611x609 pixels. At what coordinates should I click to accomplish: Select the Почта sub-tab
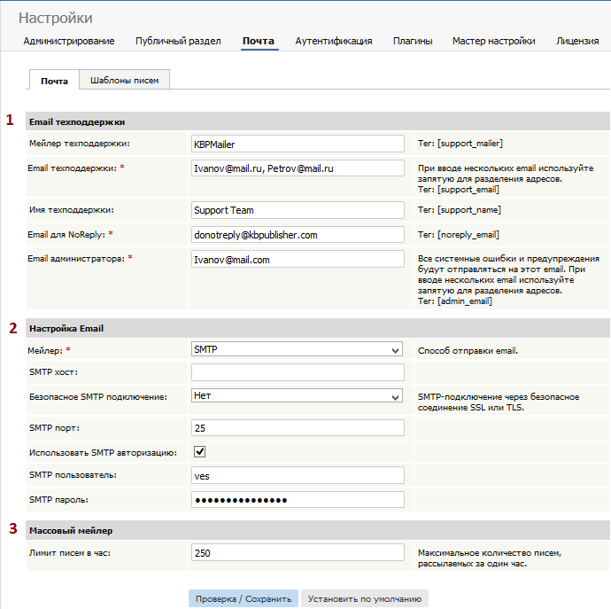54,81
